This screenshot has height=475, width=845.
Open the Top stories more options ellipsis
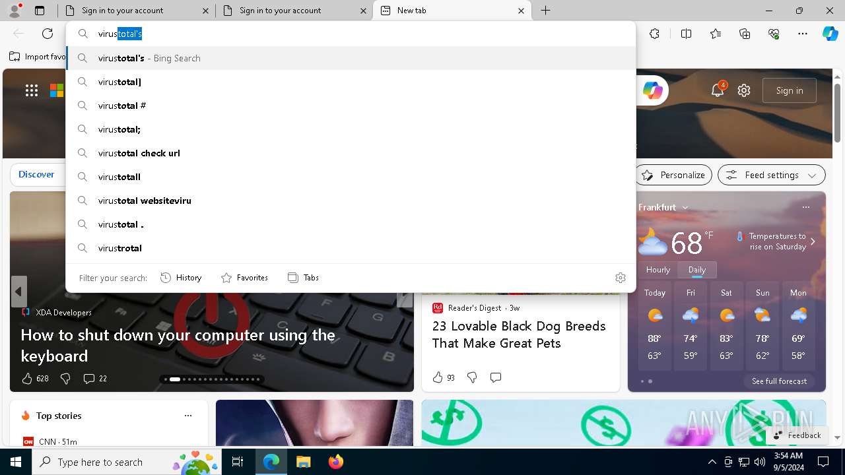pyautogui.click(x=188, y=416)
